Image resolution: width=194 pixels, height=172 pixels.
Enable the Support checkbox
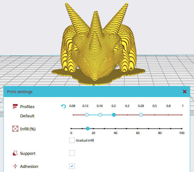72,153
